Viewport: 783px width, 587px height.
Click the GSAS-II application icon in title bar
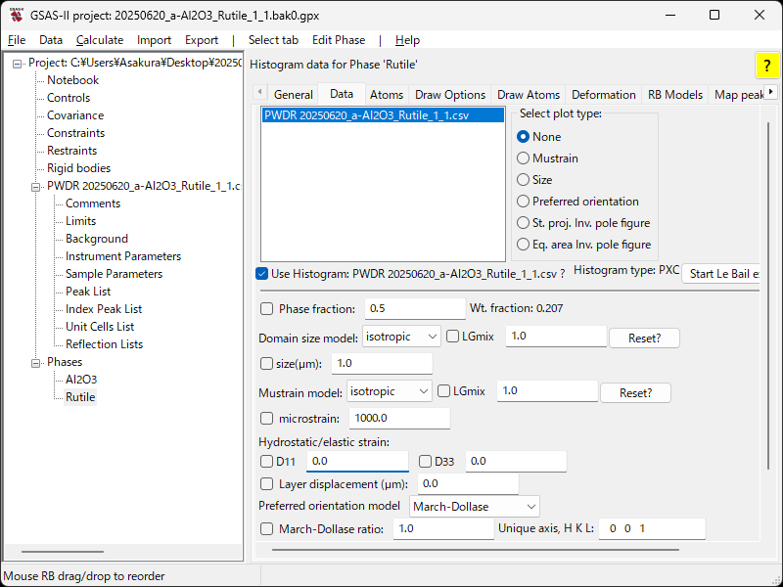coord(17,15)
